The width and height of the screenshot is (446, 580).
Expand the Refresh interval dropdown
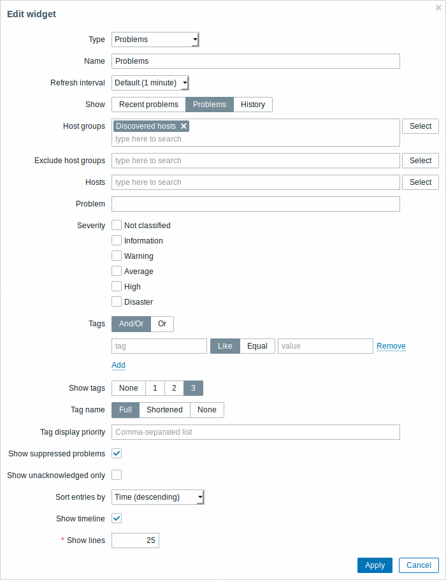[x=150, y=83]
